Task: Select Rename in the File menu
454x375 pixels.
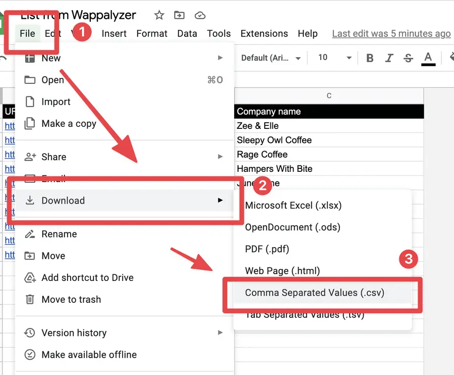Action: click(125, 234)
